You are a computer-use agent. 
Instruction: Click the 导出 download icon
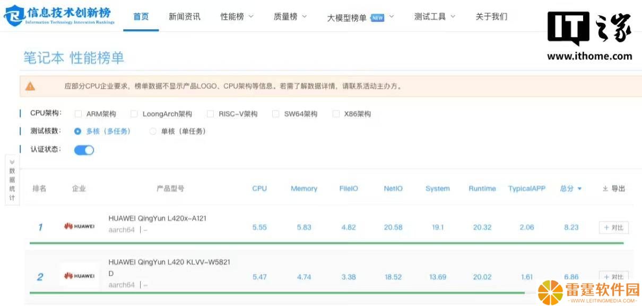click(x=605, y=189)
